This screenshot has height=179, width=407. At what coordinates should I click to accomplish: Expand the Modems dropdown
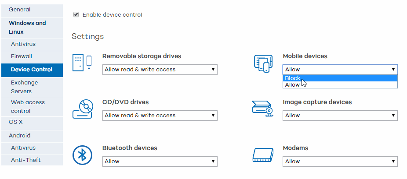tap(340, 161)
